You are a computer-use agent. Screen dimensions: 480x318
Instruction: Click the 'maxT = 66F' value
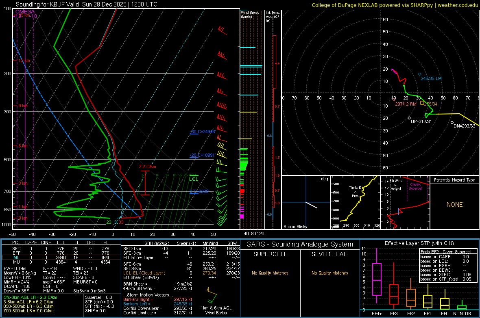point(54,282)
